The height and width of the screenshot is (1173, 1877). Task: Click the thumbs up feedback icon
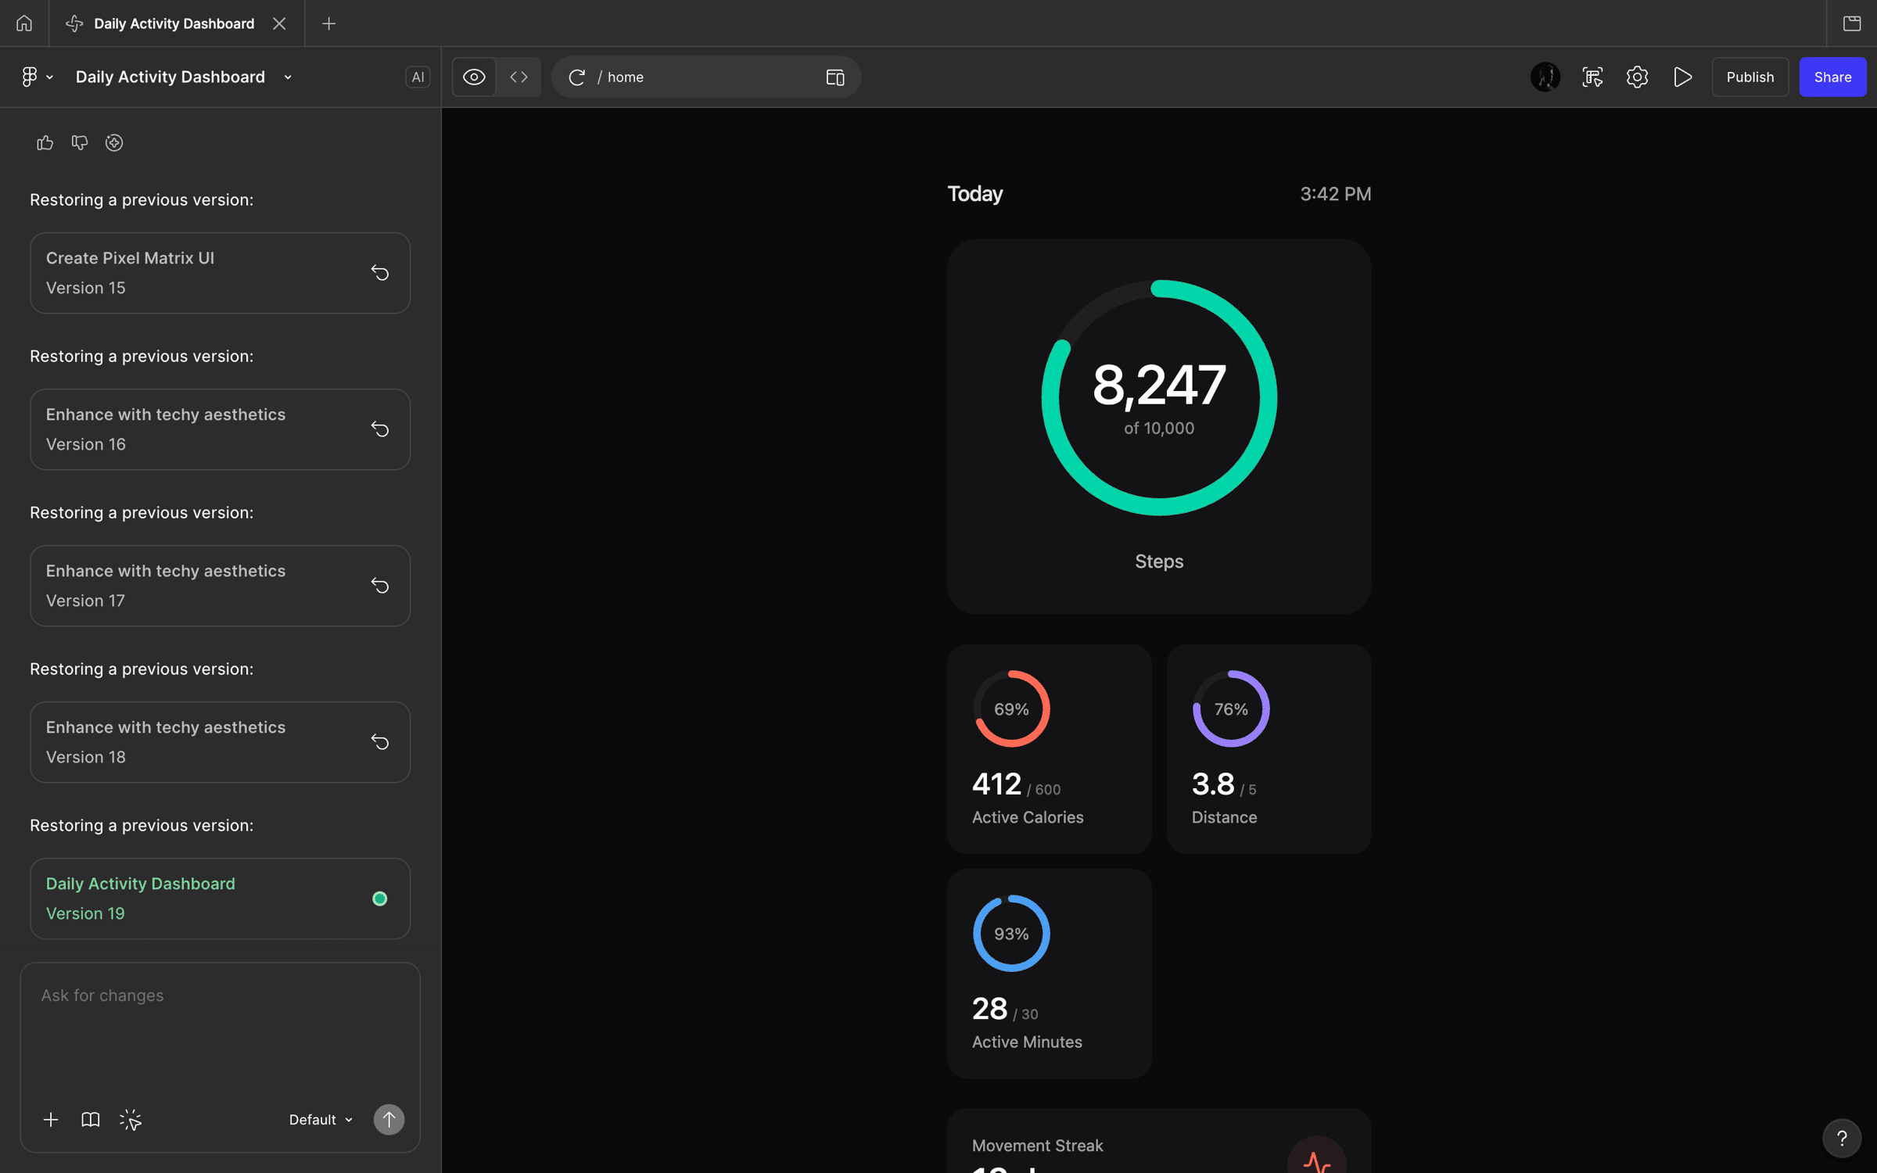45,142
